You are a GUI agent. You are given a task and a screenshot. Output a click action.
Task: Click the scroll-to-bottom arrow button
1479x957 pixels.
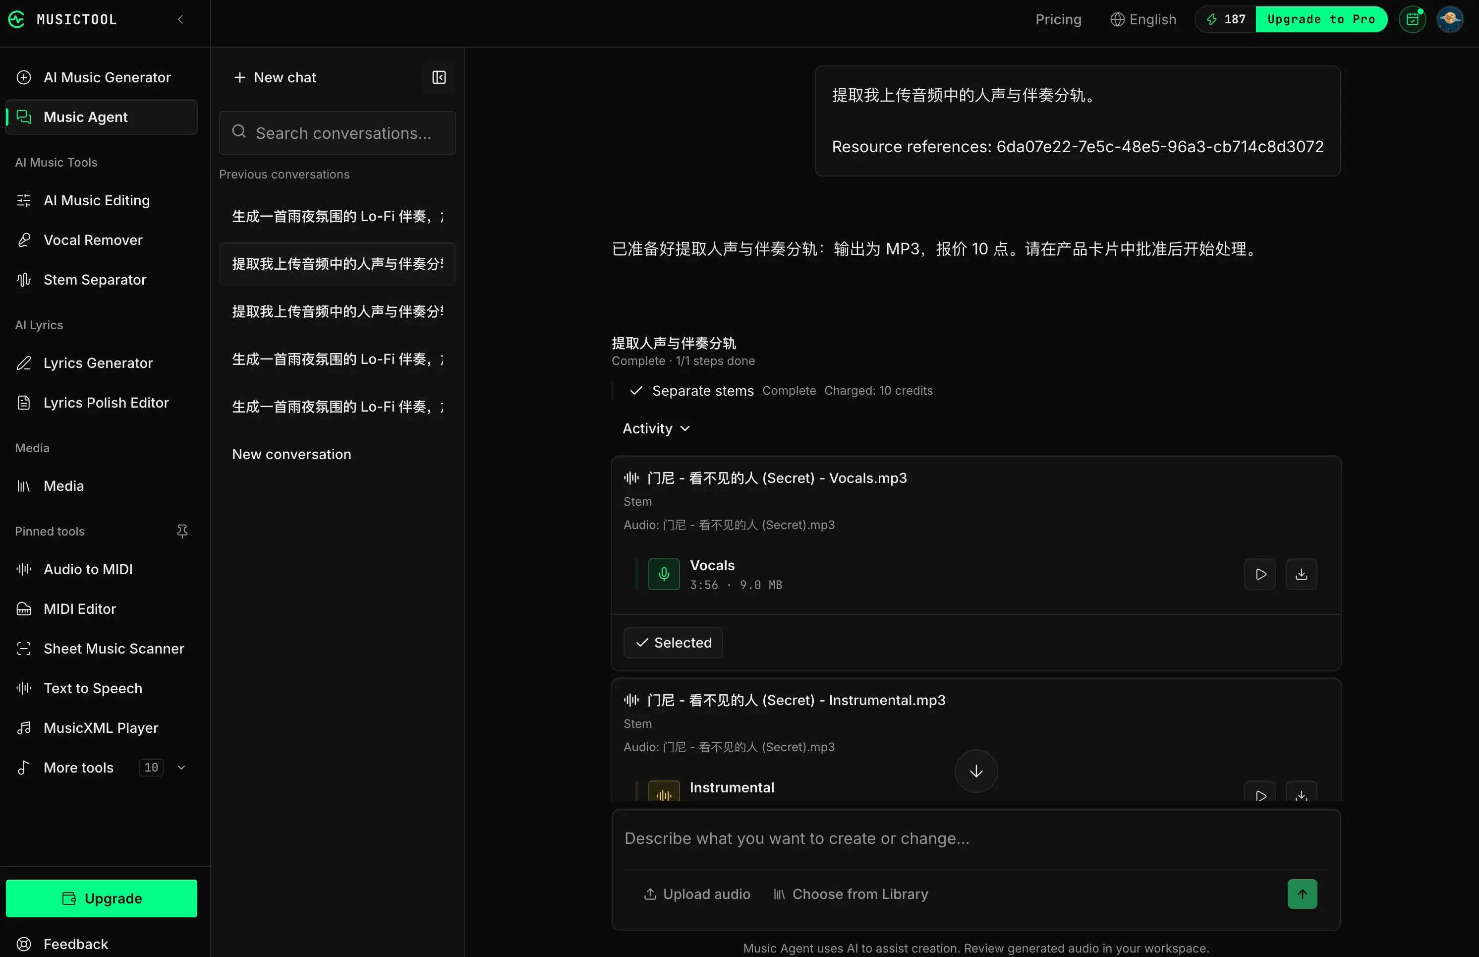(x=976, y=771)
